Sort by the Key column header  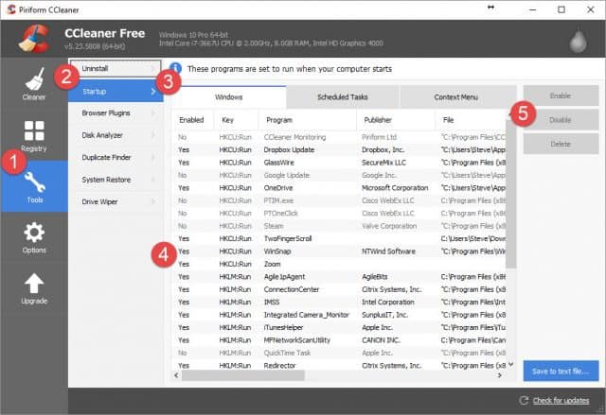pyautogui.click(x=236, y=120)
